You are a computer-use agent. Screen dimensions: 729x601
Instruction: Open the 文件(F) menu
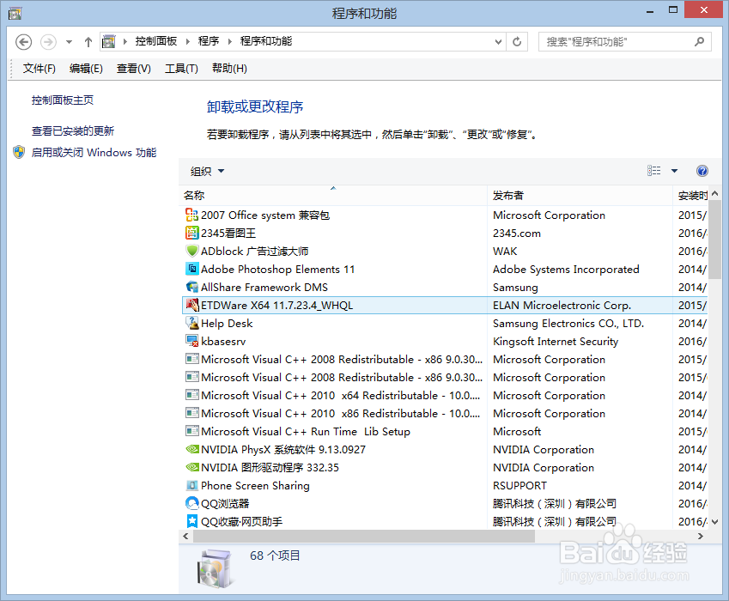tap(39, 69)
